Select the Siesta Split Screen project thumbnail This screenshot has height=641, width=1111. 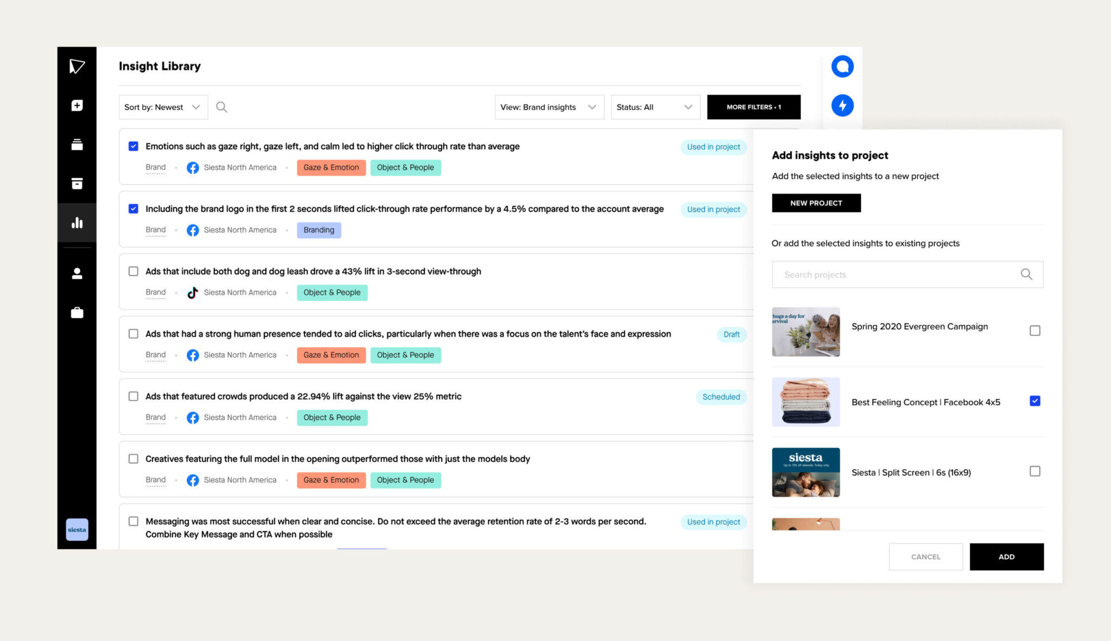click(x=806, y=472)
